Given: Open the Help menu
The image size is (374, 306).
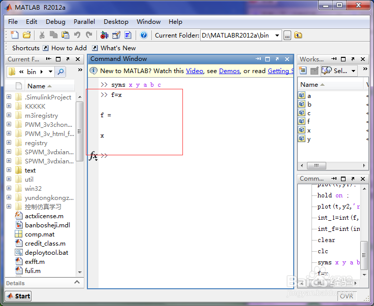Looking at the screenshot, I should point(175,22).
